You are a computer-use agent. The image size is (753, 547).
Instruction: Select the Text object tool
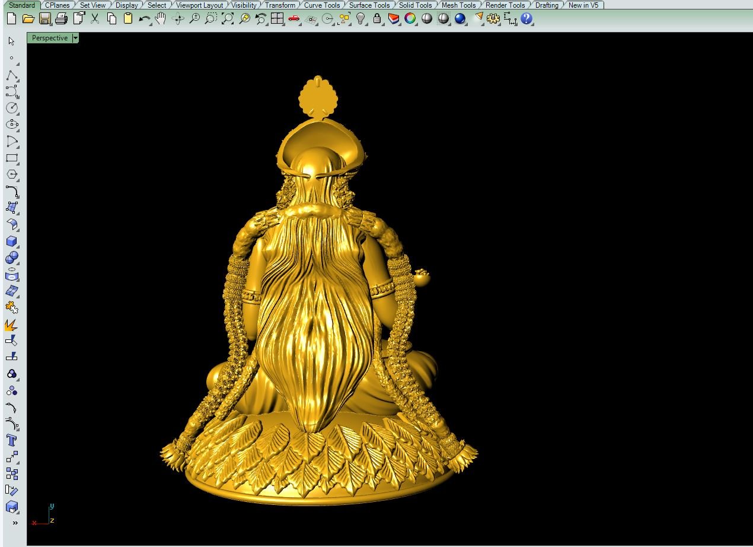11,440
